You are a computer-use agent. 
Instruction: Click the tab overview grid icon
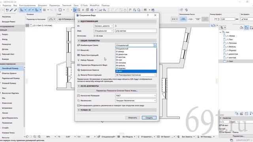coord(27,25)
